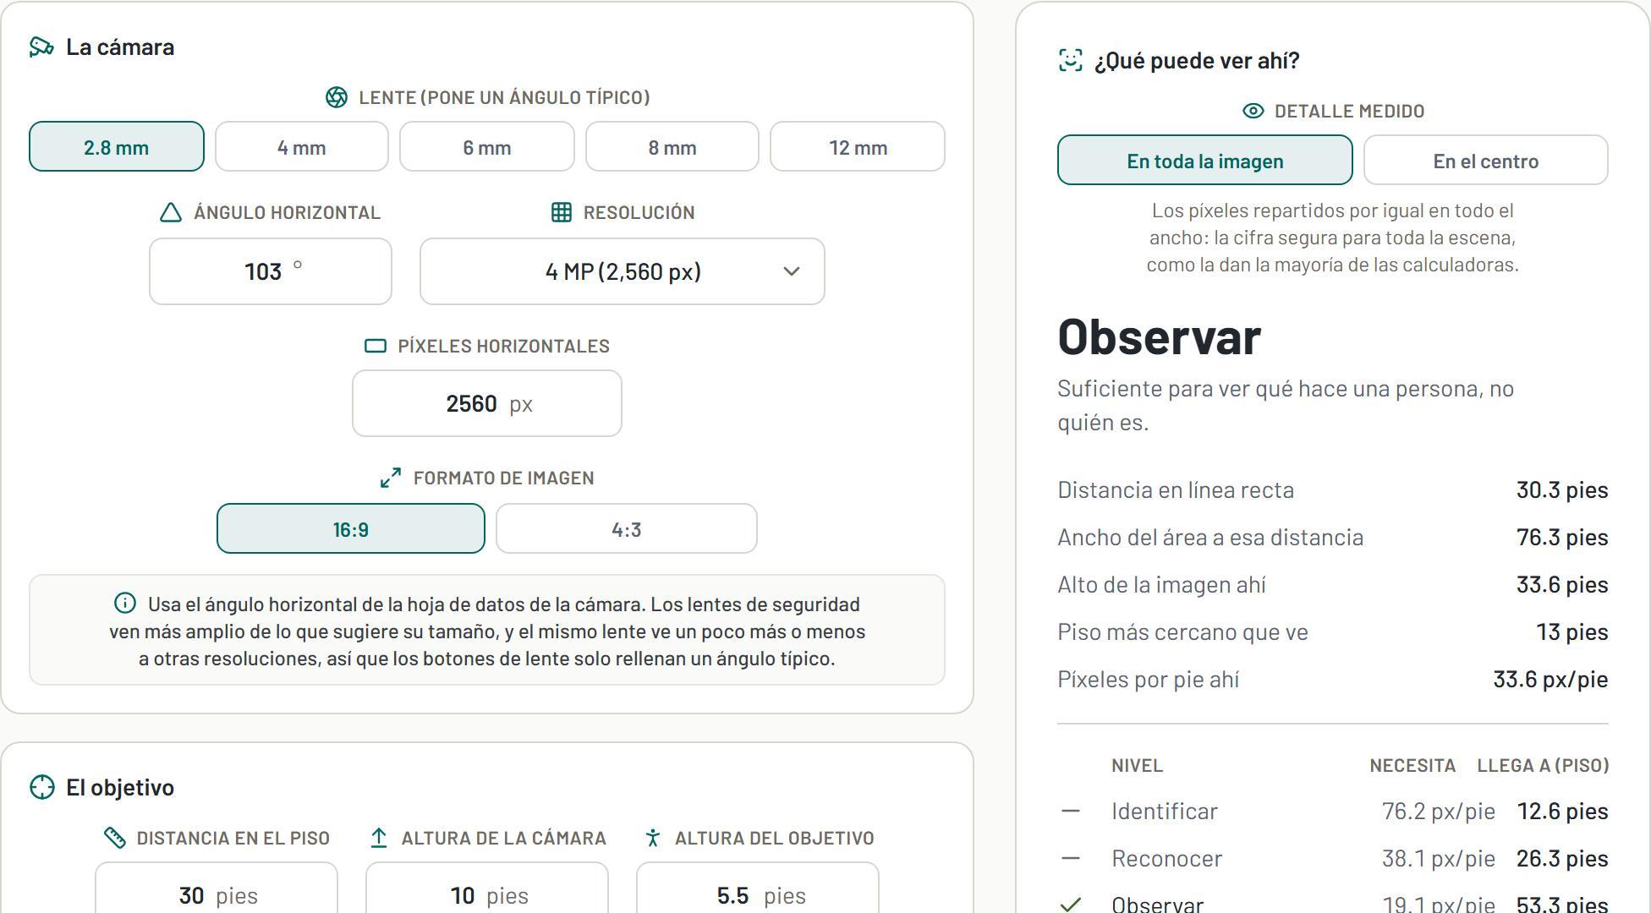Click the camera icon beside La cámara
1651x913 pixels.
tap(41, 46)
